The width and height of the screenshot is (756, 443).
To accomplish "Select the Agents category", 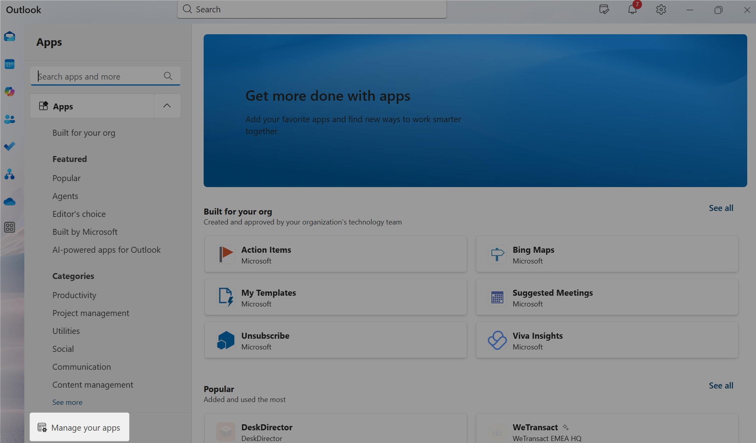I will [65, 196].
